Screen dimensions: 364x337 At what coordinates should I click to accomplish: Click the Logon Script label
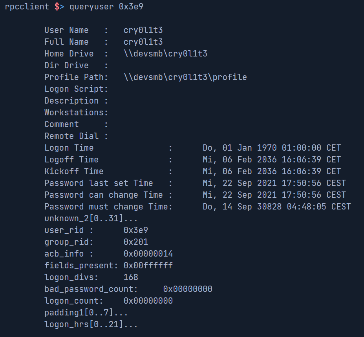pyautogui.click(x=76, y=89)
